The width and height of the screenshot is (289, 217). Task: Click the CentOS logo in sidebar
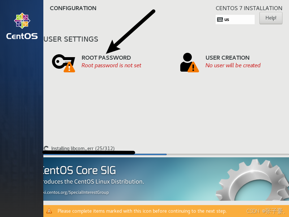point(22,26)
